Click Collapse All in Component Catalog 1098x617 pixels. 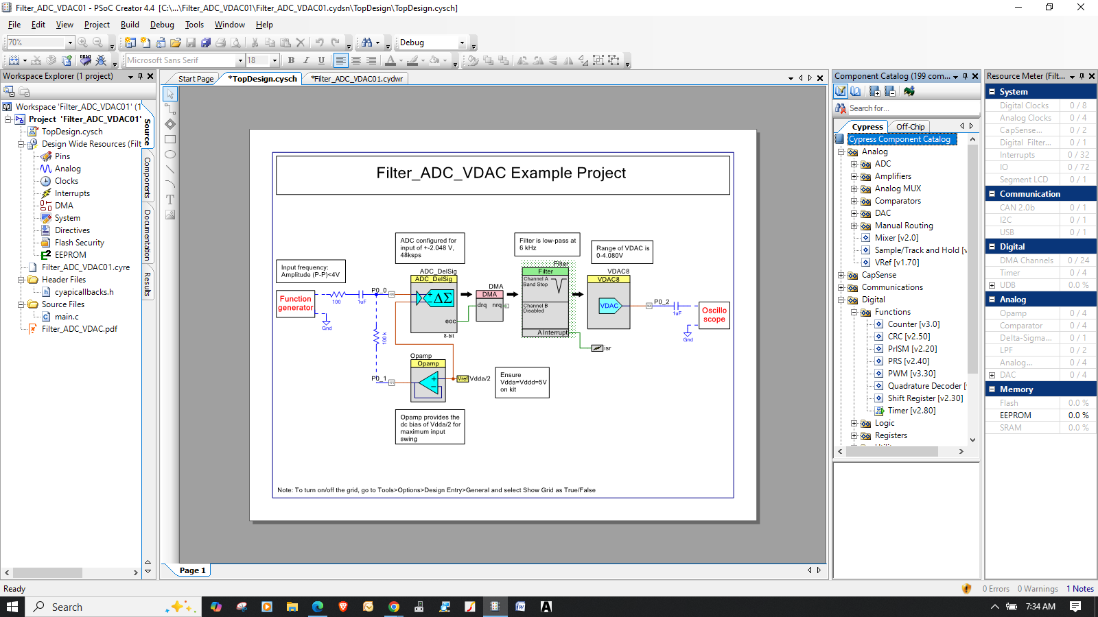click(890, 91)
